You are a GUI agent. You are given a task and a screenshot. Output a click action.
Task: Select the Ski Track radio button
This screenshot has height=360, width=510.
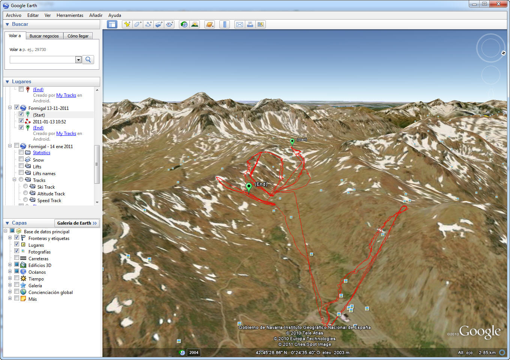click(x=25, y=186)
